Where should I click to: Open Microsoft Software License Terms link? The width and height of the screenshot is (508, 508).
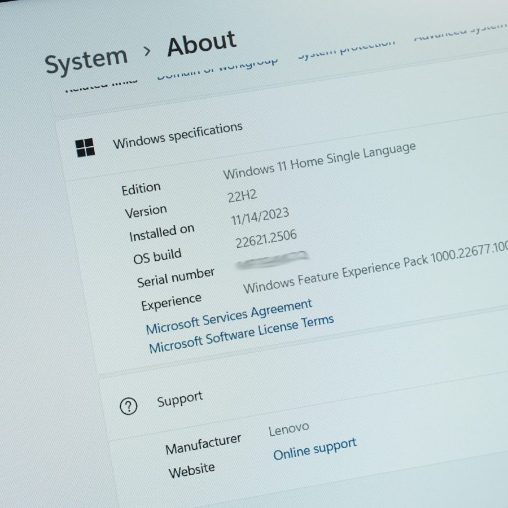point(242,334)
